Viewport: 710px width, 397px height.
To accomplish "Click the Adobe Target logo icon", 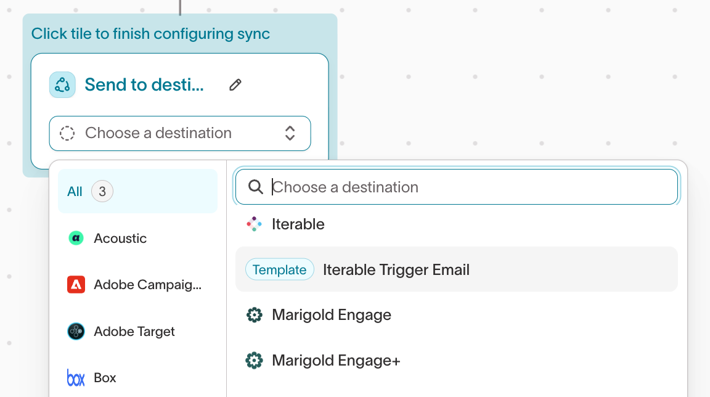I will point(76,332).
